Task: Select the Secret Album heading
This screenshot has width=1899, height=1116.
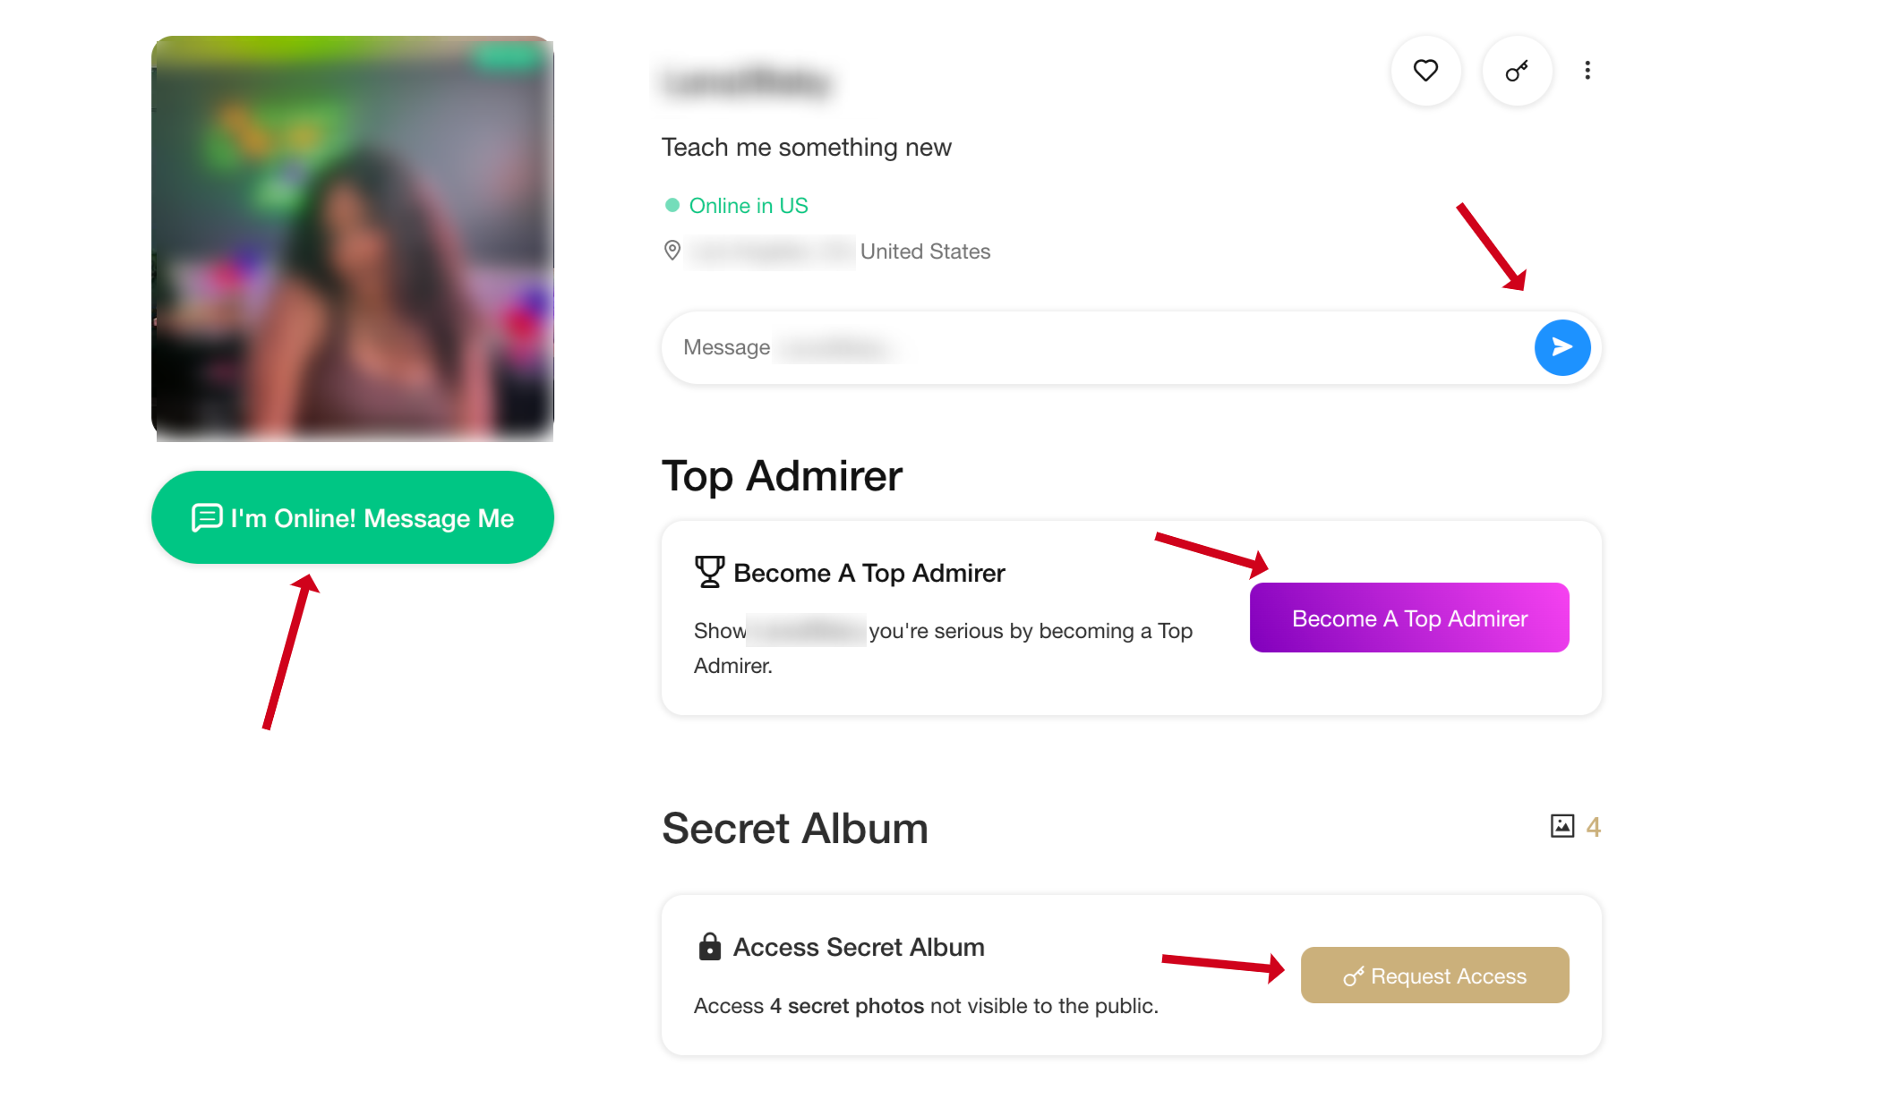Action: tap(794, 828)
